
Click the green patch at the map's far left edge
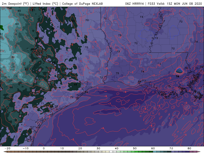coord(2,28)
